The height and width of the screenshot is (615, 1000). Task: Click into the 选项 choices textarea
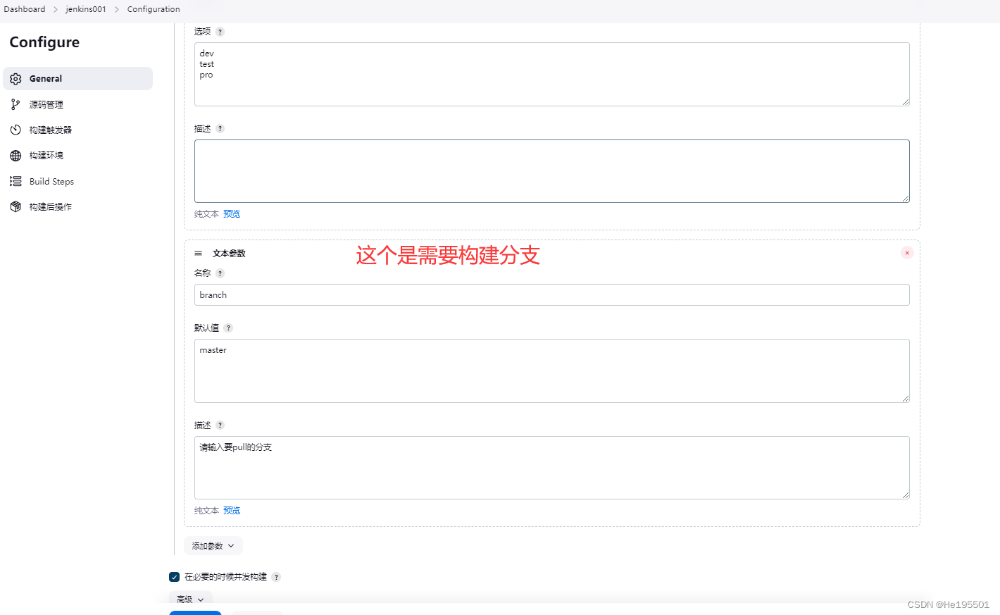551,74
